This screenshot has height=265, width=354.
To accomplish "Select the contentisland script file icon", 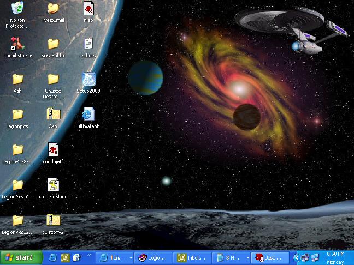I will [54, 184].
